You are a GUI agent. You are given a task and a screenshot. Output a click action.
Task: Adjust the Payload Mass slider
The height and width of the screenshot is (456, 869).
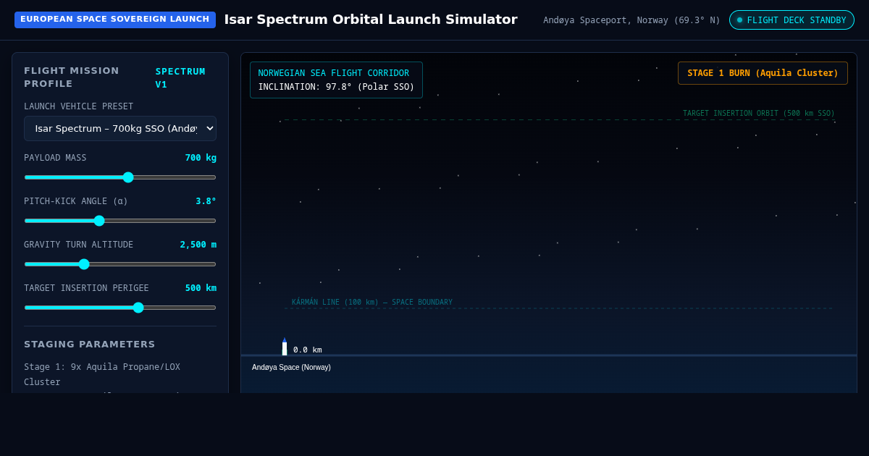tap(120, 177)
